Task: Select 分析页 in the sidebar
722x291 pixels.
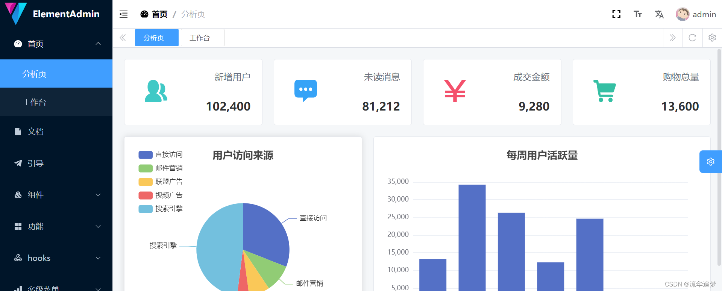Action: click(x=56, y=74)
